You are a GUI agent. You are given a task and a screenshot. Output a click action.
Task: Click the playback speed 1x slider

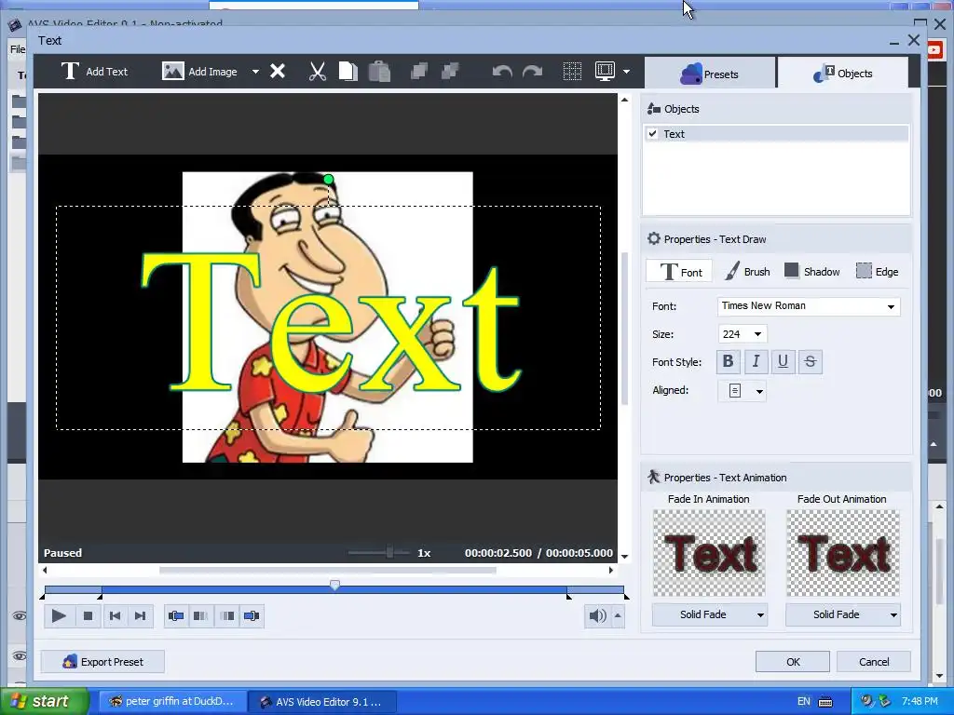point(388,553)
